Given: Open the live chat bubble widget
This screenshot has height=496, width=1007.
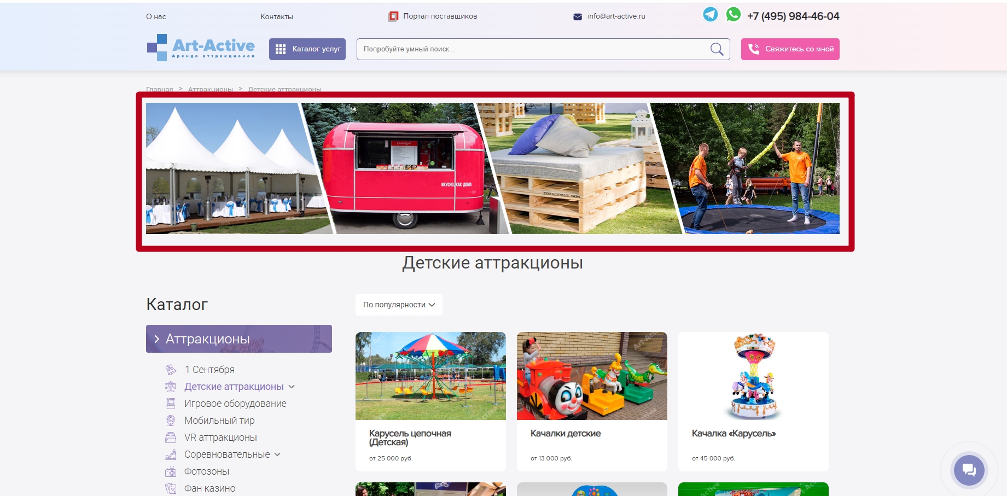Looking at the screenshot, I should 969,470.
